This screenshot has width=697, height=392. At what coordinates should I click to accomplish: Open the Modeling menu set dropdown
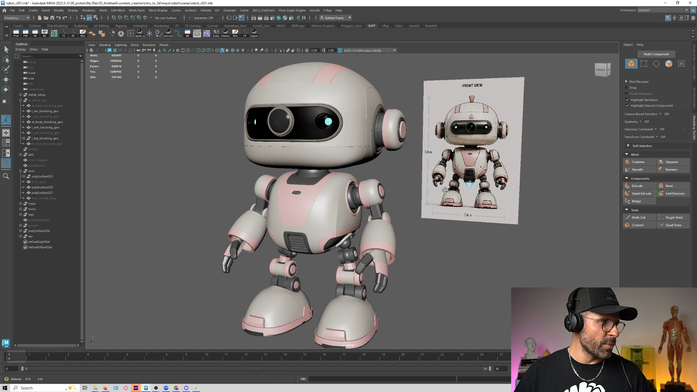pyautogui.click(x=17, y=18)
